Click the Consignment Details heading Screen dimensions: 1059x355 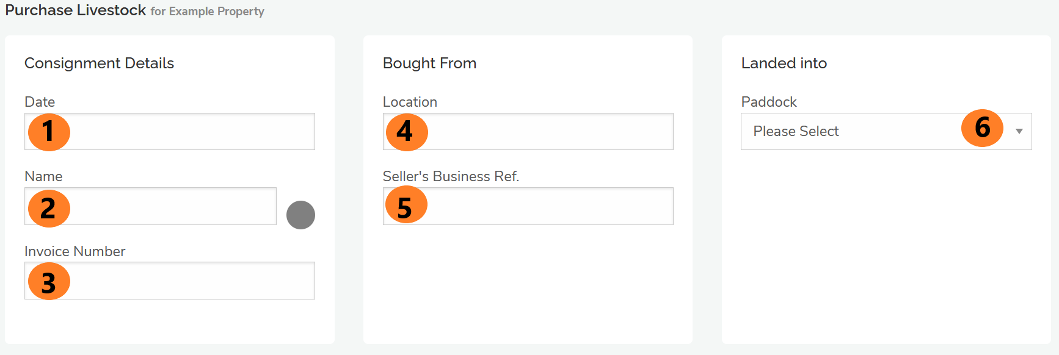[99, 63]
